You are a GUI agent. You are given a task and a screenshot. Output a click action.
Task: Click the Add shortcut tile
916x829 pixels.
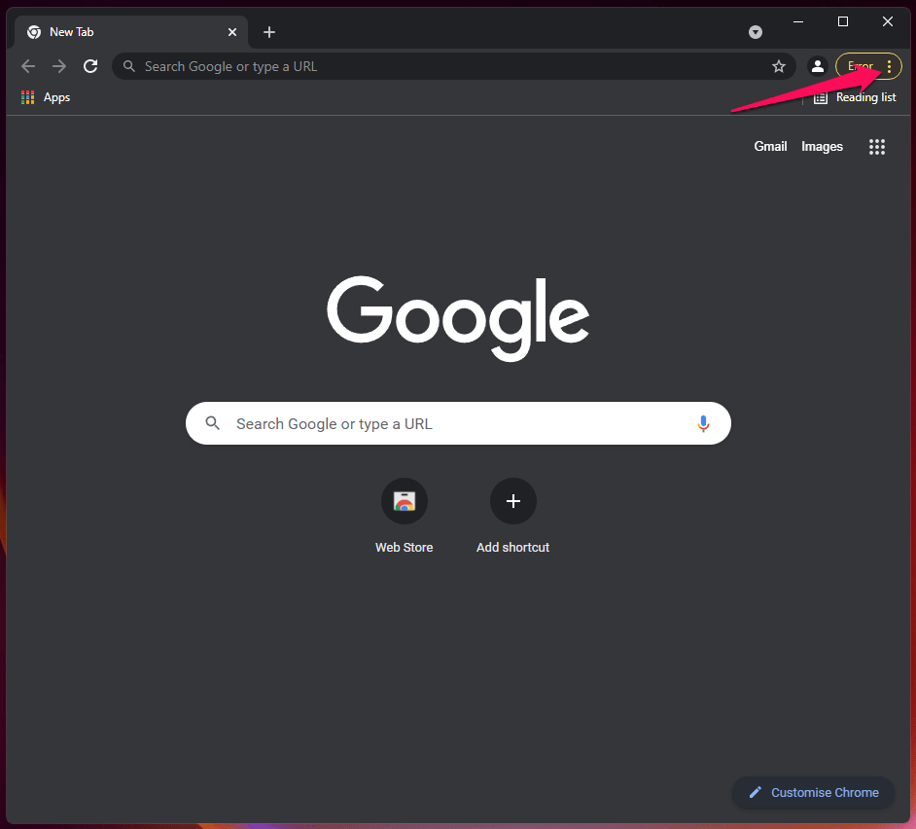click(512, 517)
